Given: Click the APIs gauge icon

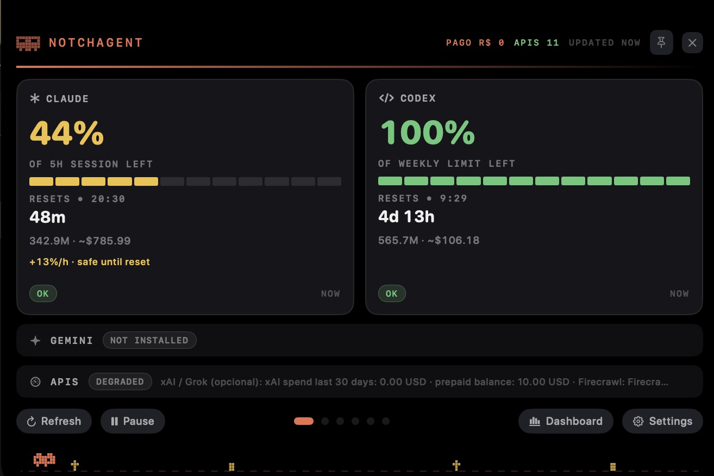Looking at the screenshot, I should coord(35,381).
